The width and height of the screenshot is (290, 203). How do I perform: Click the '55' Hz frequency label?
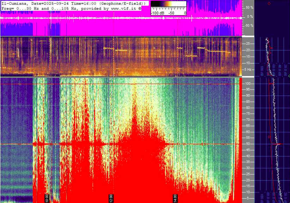coord(248,138)
